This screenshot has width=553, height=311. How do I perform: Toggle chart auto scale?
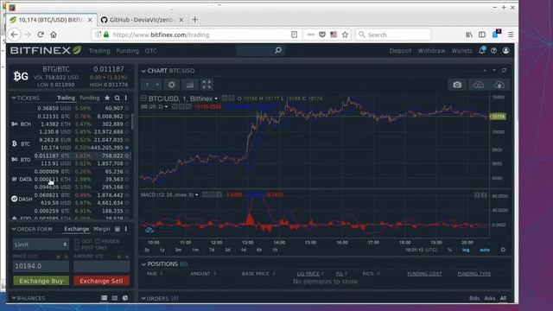click(x=485, y=250)
